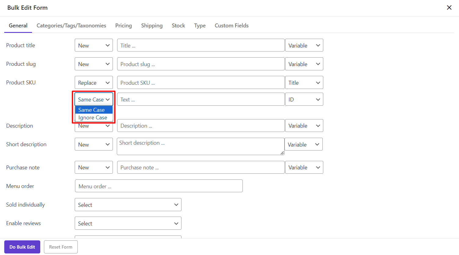Click the Title text field
The height and width of the screenshot is (255, 459).
tap(201, 45)
